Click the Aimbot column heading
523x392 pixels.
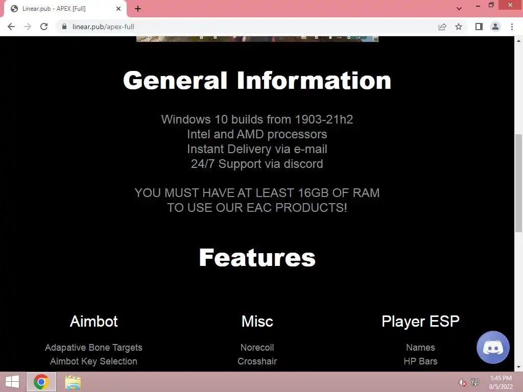[94, 322]
